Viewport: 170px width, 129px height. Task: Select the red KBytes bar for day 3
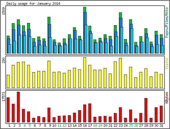[18, 107]
